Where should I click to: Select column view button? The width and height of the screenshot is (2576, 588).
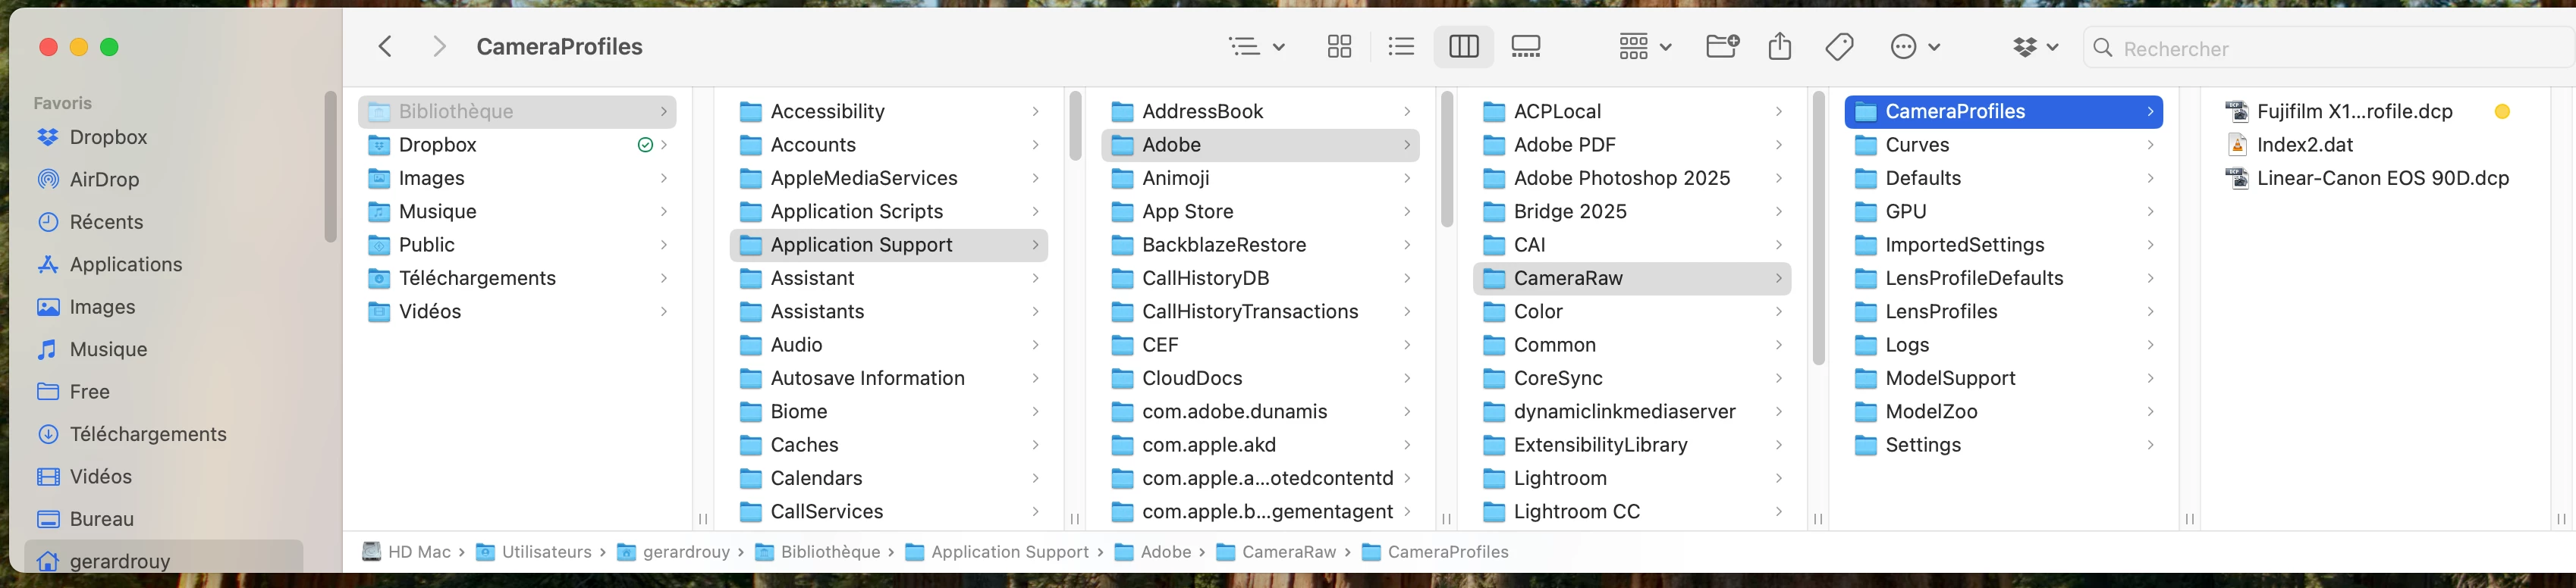[x=1463, y=47]
